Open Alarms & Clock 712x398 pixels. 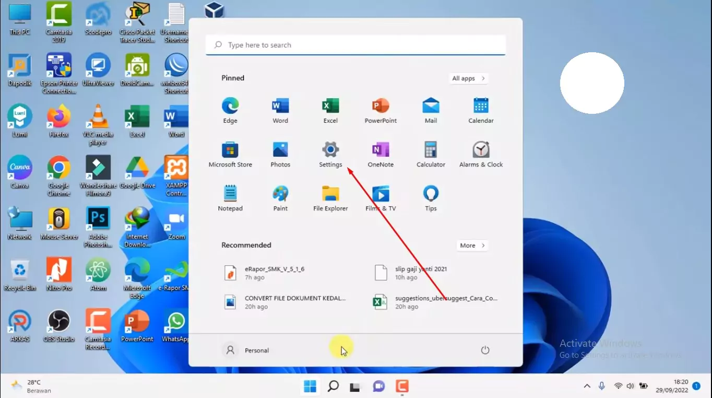coord(481,155)
